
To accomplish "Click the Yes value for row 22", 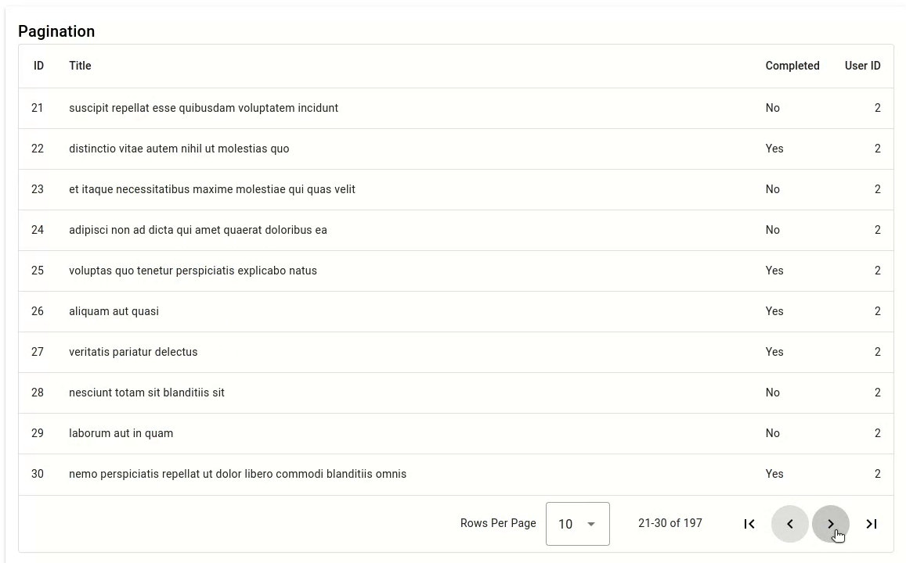I will click(774, 149).
